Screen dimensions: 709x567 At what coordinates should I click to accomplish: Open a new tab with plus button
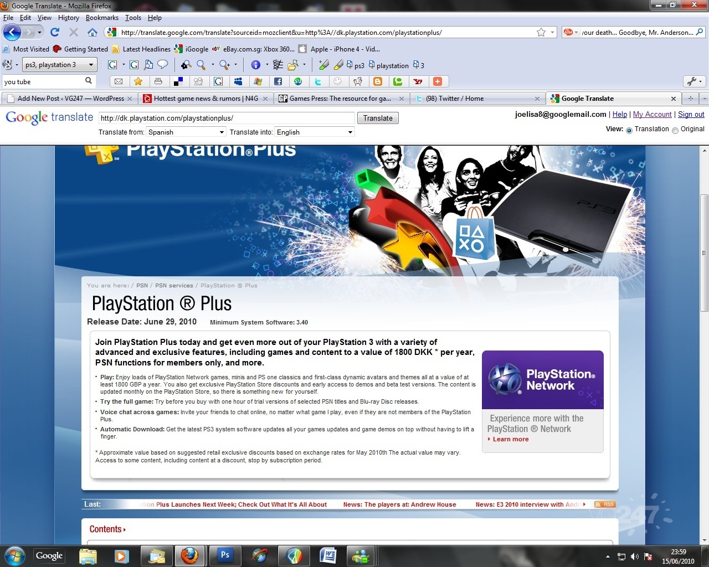[690, 99]
